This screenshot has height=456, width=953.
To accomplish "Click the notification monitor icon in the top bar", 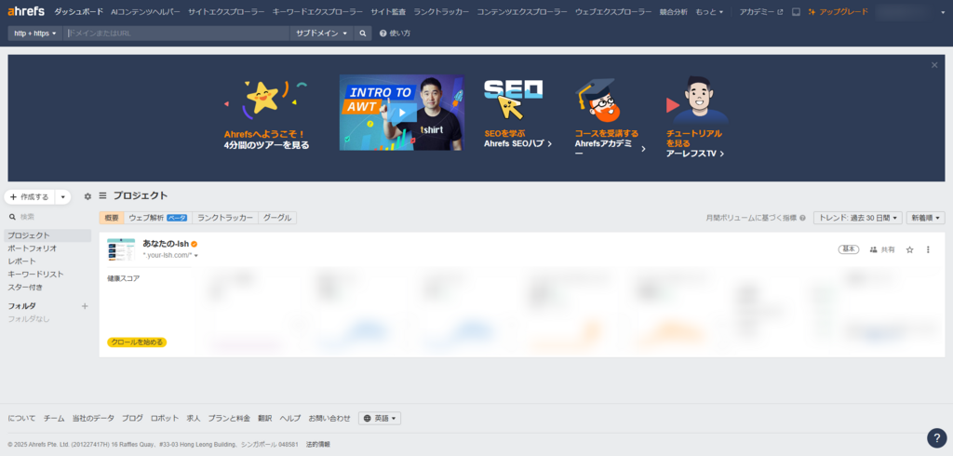I will [x=796, y=11].
